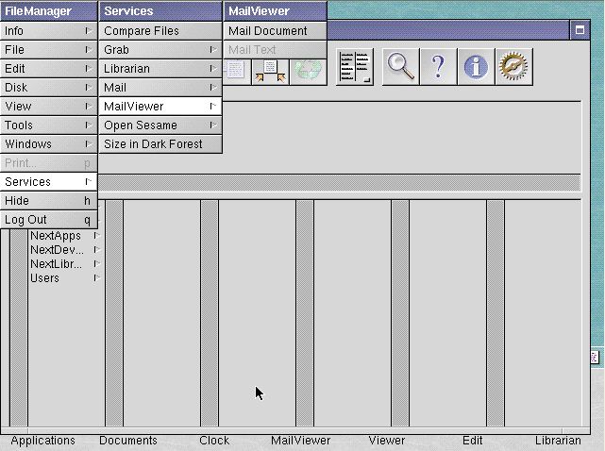Click the Services submenu title bar
Screen dimensions: 605x451
[160, 10]
